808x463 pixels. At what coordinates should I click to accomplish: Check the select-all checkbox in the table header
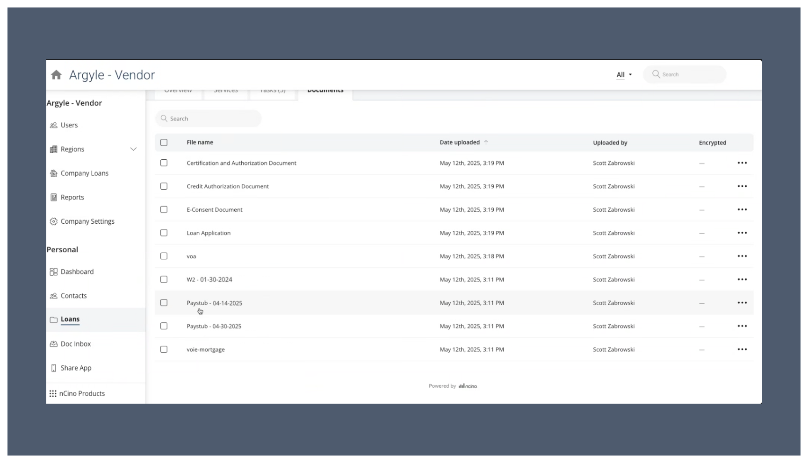pos(164,142)
